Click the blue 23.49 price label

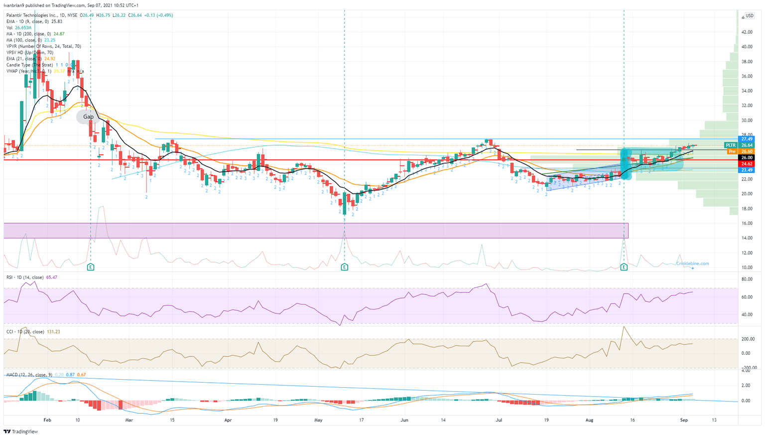coord(747,170)
